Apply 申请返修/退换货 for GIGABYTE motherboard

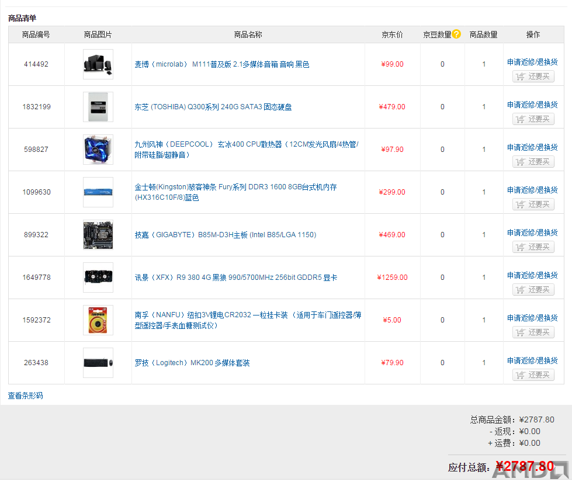533,233
